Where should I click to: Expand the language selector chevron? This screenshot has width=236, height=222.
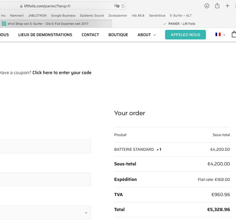(x=224, y=35)
